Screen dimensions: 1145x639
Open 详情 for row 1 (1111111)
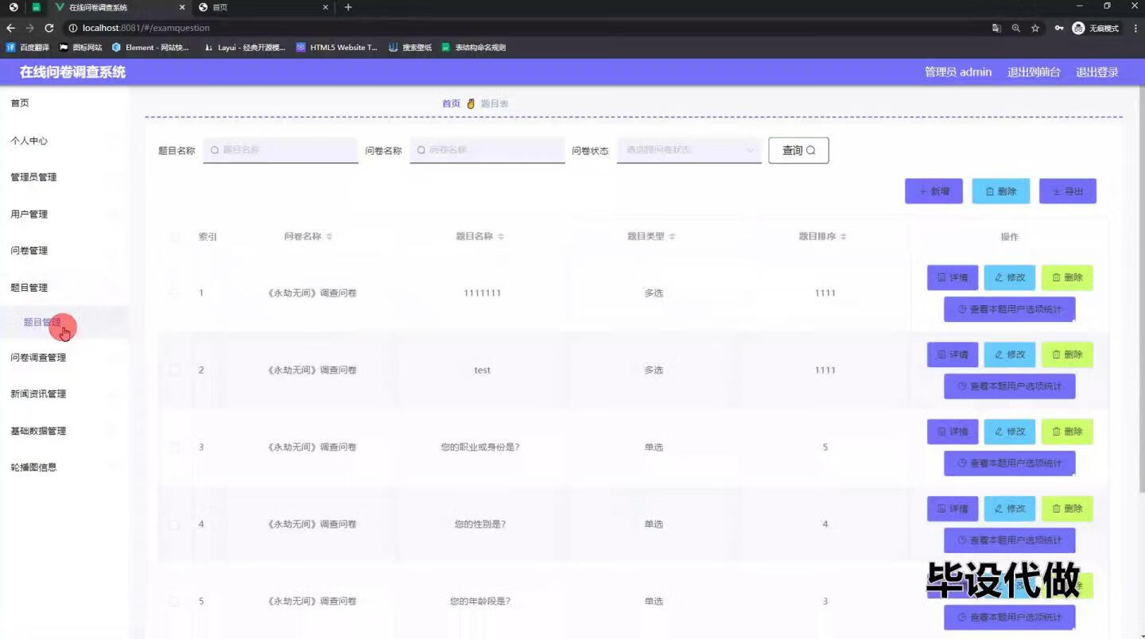coord(953,277)
